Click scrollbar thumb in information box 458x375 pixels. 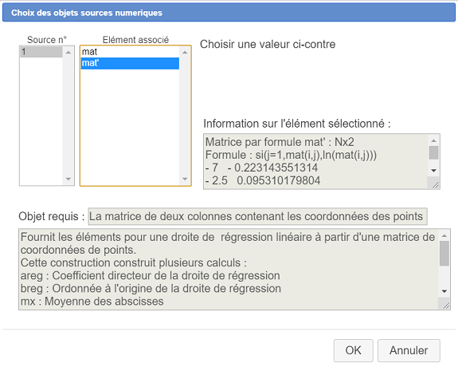coord(434,152)
